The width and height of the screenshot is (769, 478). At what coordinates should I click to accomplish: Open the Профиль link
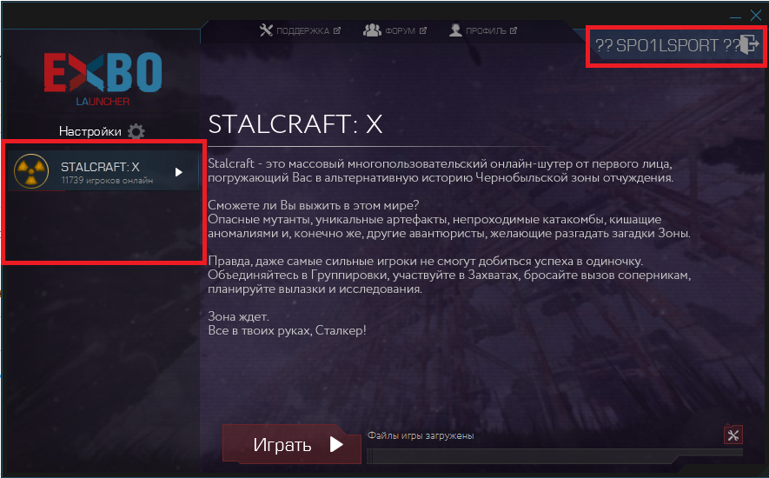(x=486, y=31)
